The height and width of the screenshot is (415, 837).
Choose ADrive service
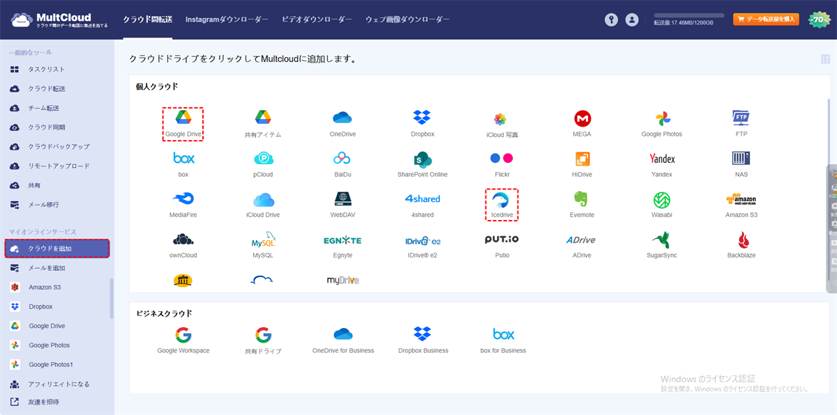582,245
